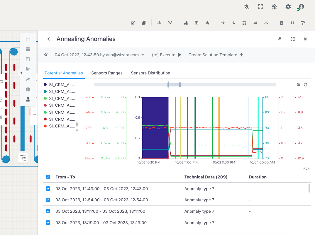
Task: Collapse the side strip with the left triangle
Action: tap(21, 73)
